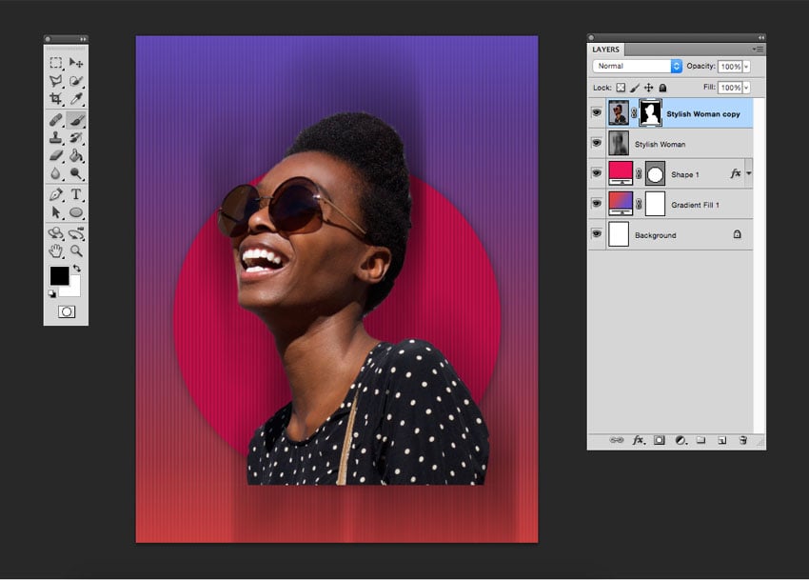Select the Gradient Fill 1 layer name
This screenshot has width=809, height=580.
coord(695,205)
